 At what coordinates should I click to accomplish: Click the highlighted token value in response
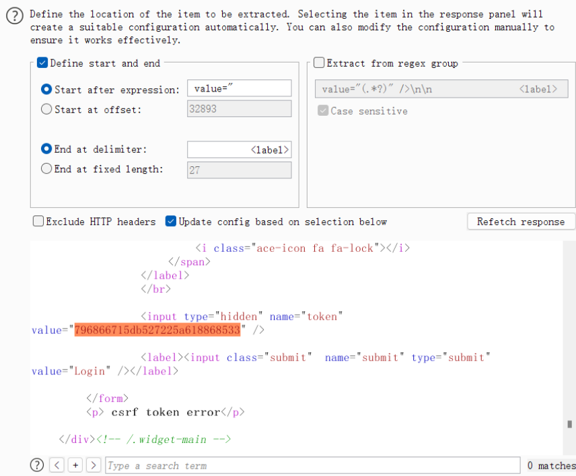157,330
